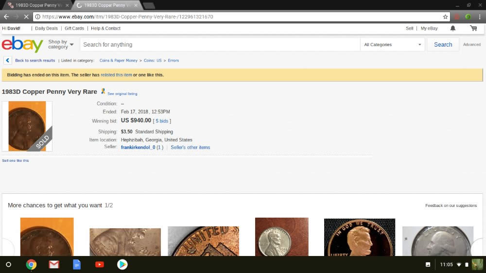Click the user avatar in system tray

477,265
